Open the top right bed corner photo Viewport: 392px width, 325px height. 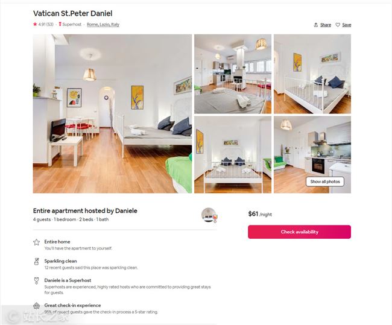click(312, 74)
